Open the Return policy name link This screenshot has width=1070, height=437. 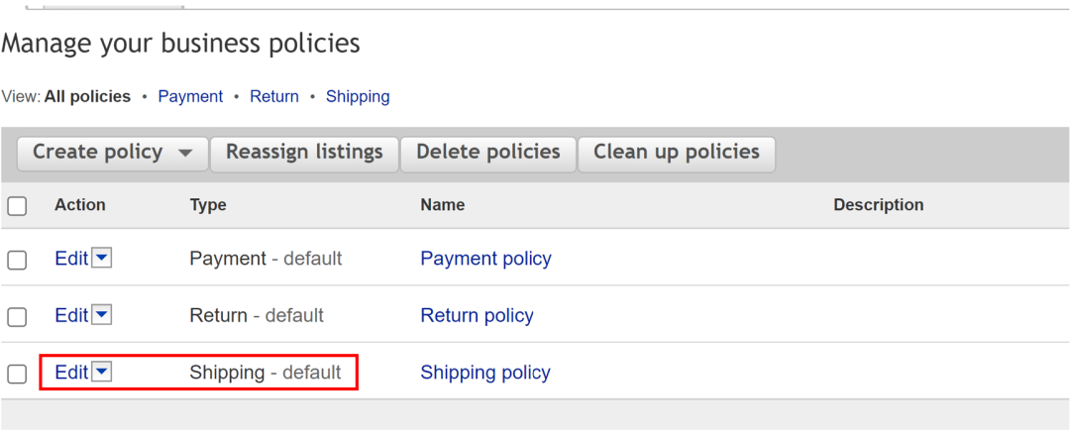tap(477, 316)
